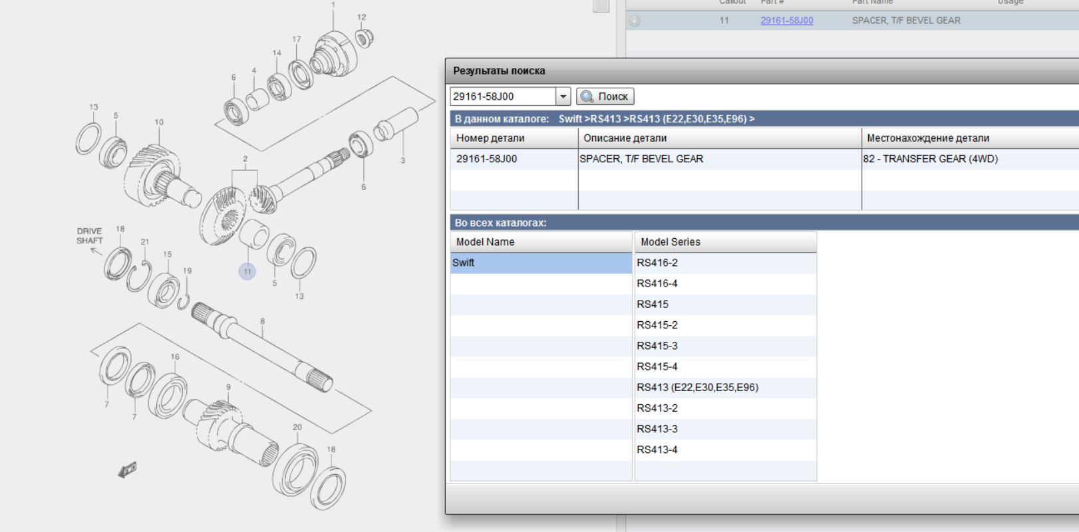Choose model series RS413 (E22,E30,E35,E96)
Screen dimensions: 1079x532
click(x=724, y=387)
